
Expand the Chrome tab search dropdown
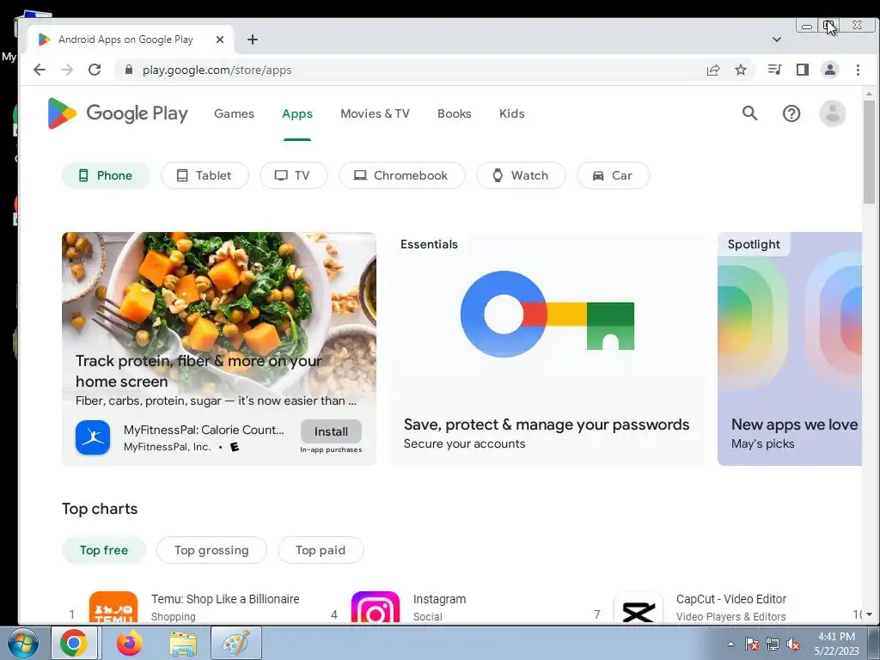point(777,40)
